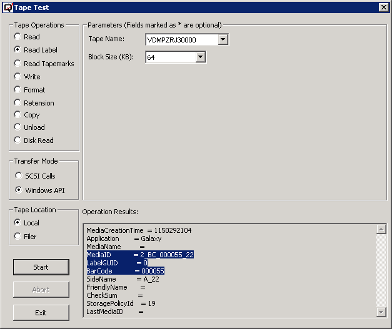Select the Disk Read operation

click(18, 140)
